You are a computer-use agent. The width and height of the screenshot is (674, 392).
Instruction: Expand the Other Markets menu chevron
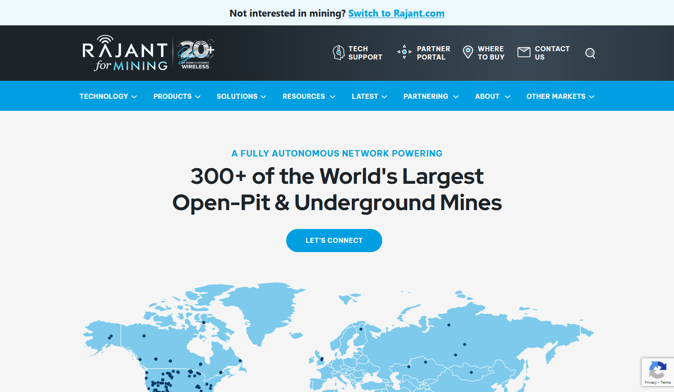tap(592, 96)
